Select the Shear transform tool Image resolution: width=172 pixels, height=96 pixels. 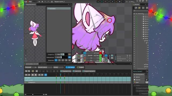85,61
